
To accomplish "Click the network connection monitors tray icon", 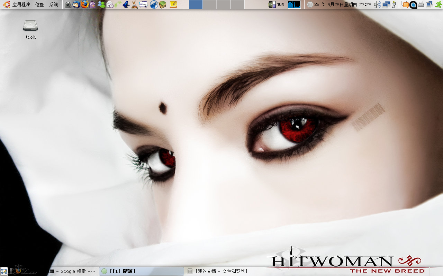I will tap(430, 4).
